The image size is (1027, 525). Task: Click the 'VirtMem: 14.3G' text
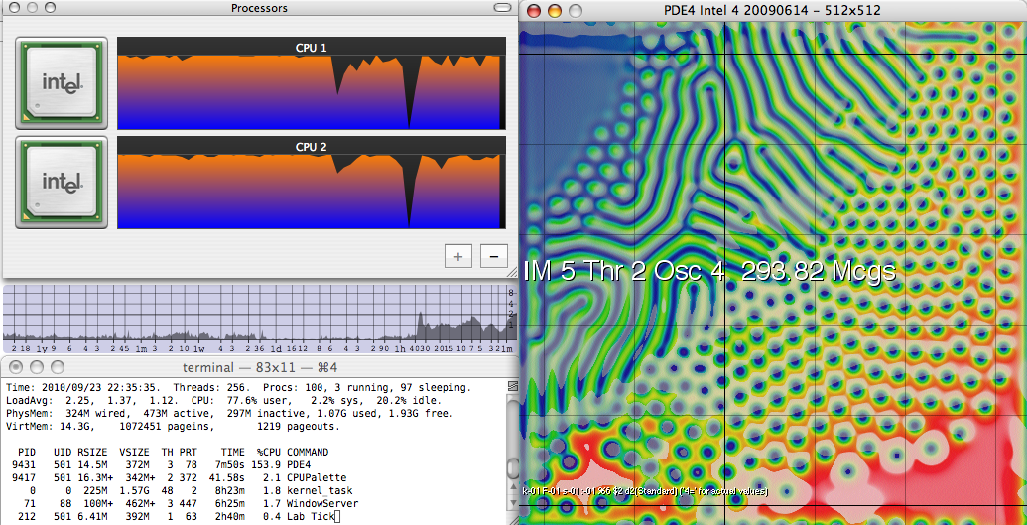point(48,427)
